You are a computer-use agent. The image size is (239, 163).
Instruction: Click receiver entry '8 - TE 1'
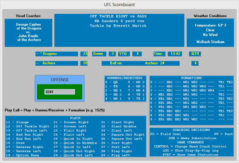(136, 95)
